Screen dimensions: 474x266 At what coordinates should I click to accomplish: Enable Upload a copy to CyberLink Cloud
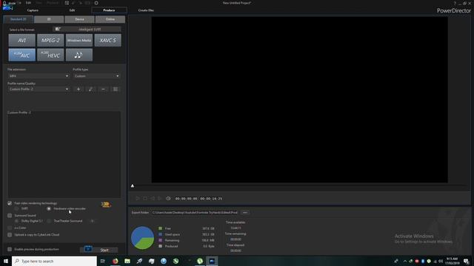10,235
